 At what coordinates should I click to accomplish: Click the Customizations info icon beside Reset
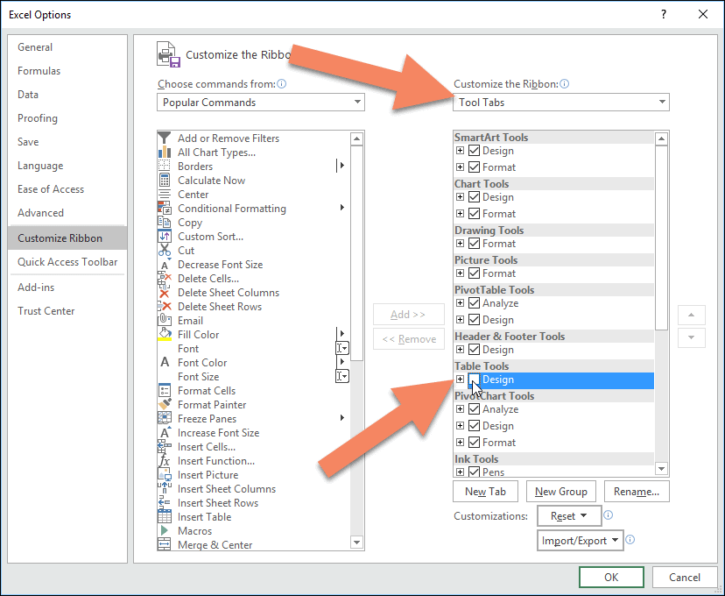(x=609, y=515)
